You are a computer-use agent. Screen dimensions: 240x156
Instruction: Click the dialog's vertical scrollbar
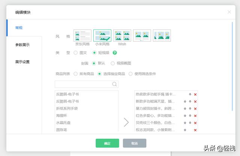coord(232,66)
